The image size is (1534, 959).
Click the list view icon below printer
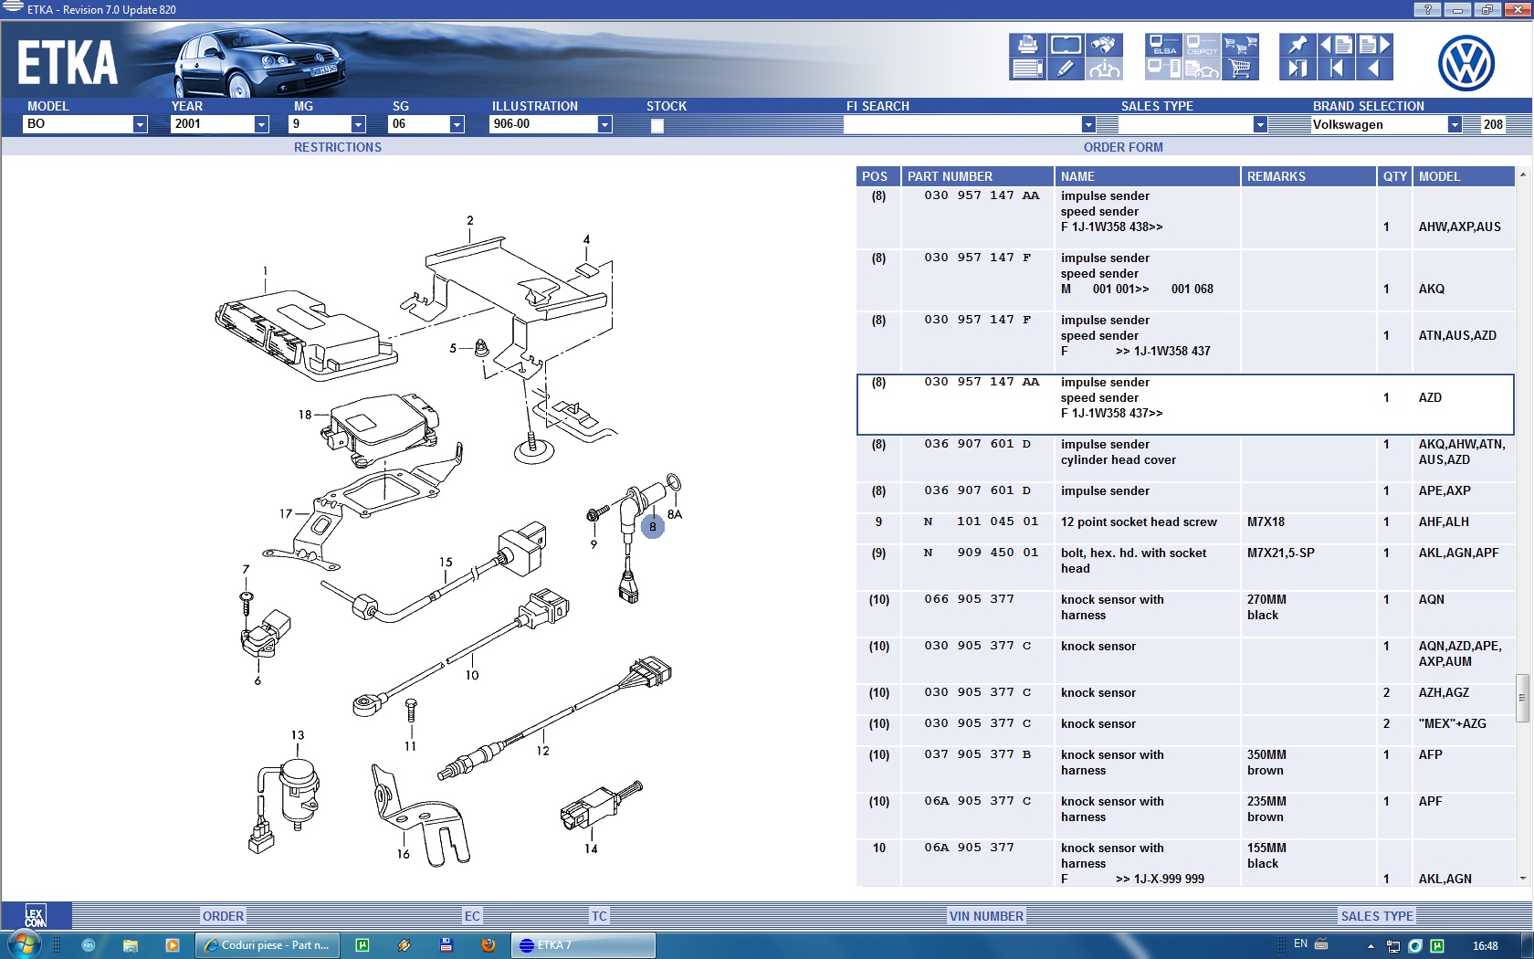(x=1027, y=68)
